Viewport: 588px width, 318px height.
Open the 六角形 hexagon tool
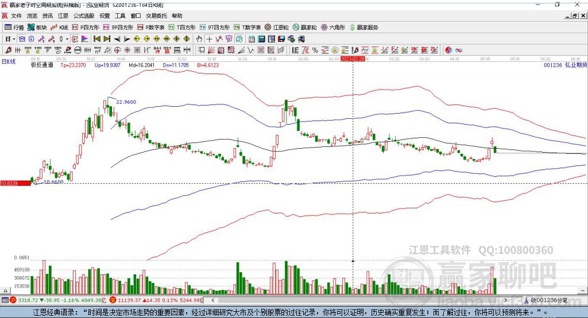[x=333, y=28]
